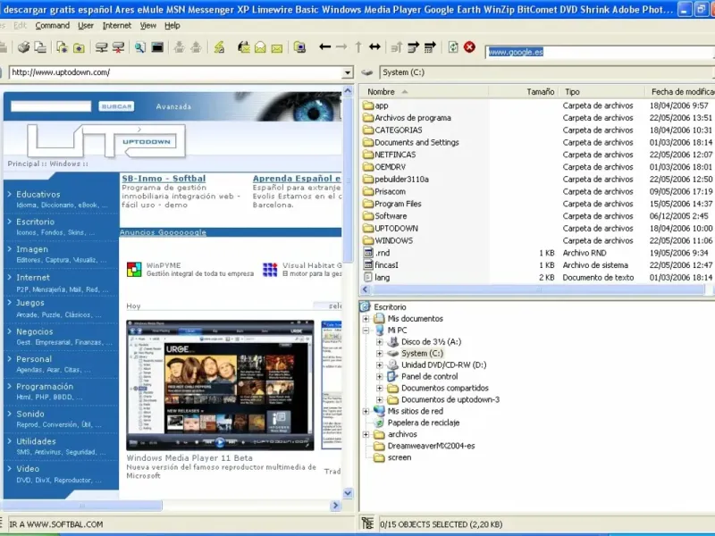The width and height of the screenshot is (715, 536).
Task: Click the closed envelope toolbar icon
Action: (x=277, y=47)
